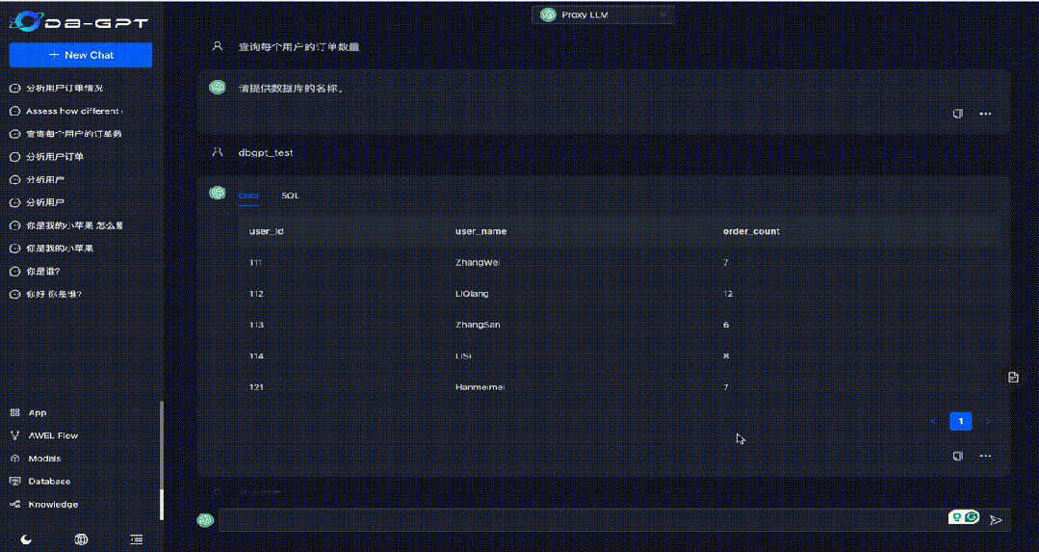Click the document icon at right edge
The width and height of the screenshot is (1039, 552).
[1013, 377]
